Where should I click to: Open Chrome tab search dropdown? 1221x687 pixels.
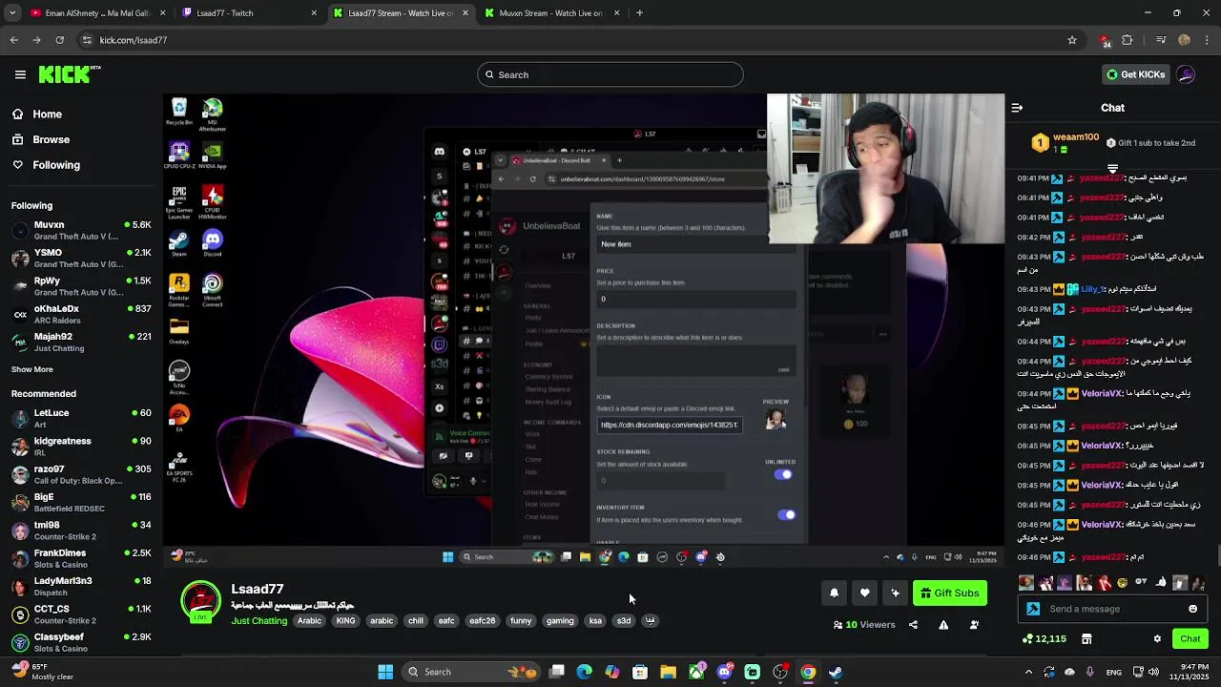(11, 13)
